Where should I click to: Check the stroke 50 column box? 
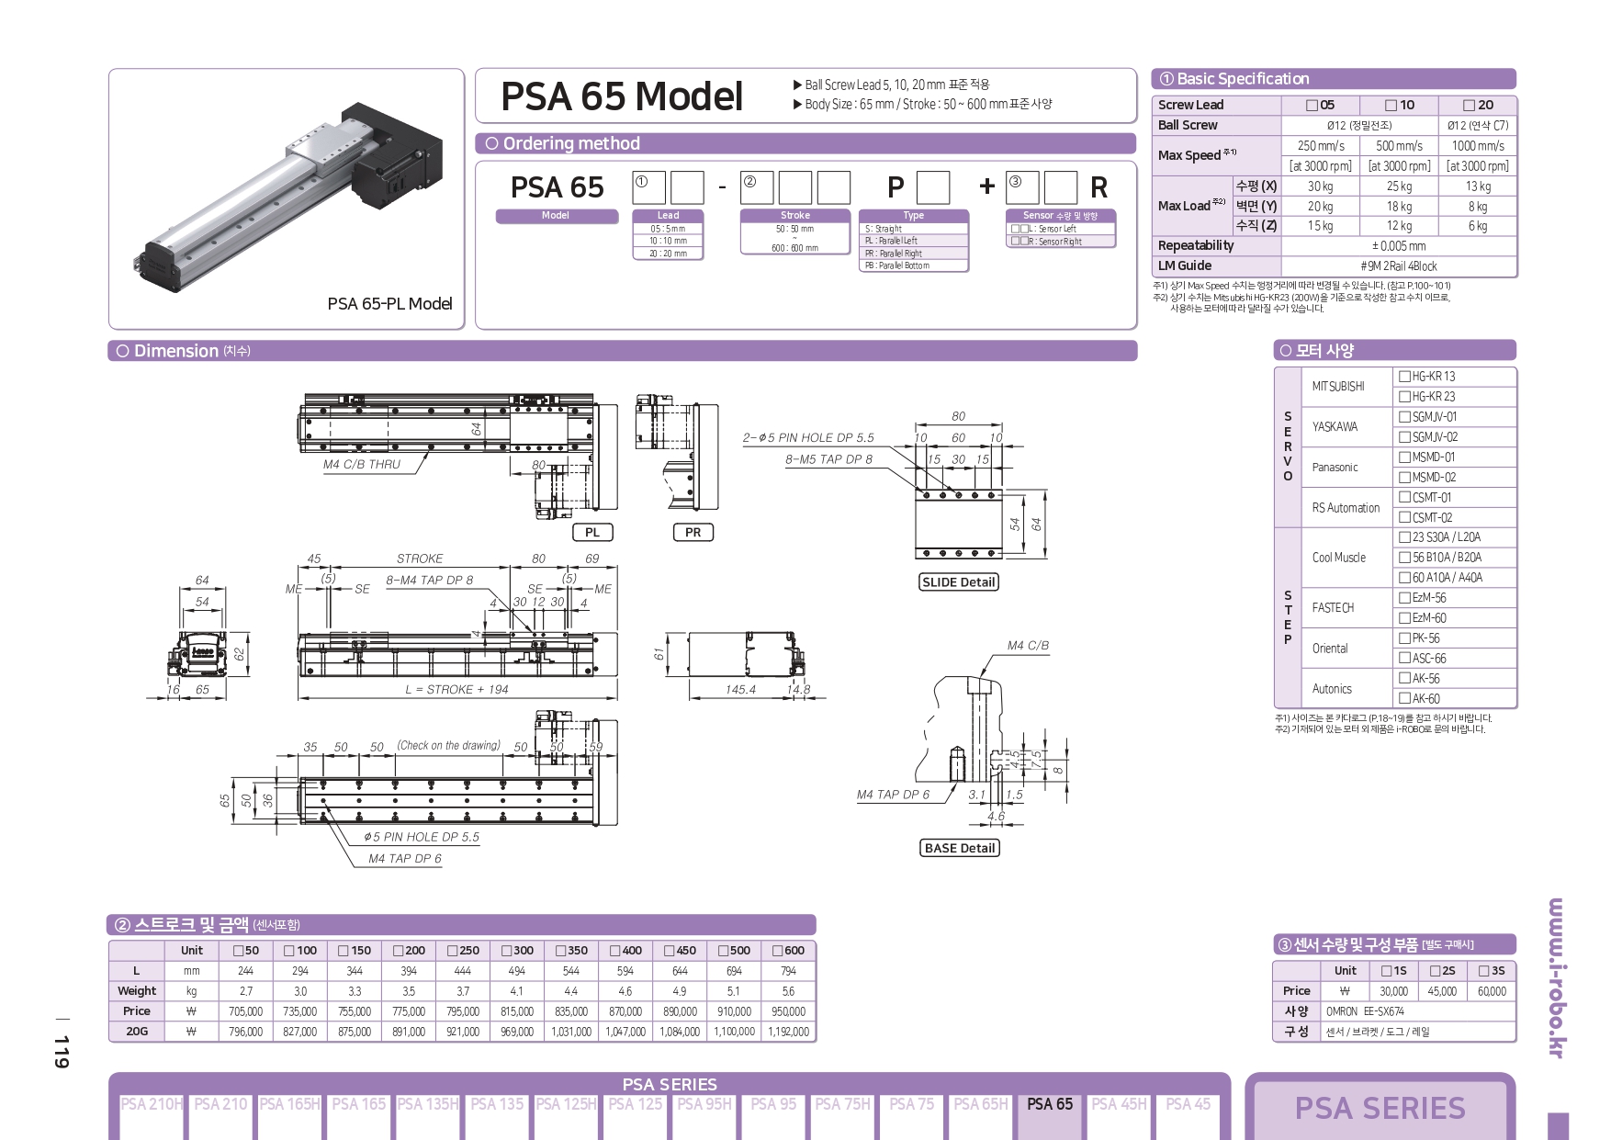[239, 952]
